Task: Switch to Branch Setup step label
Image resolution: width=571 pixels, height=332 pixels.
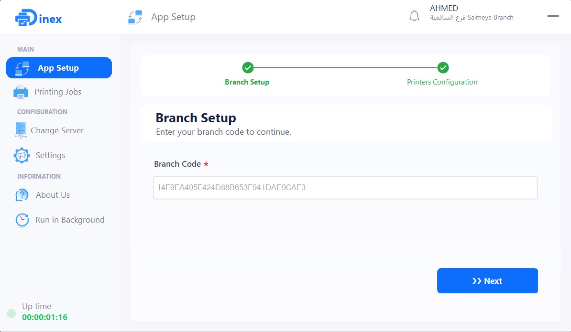Action: coord(247,82)
